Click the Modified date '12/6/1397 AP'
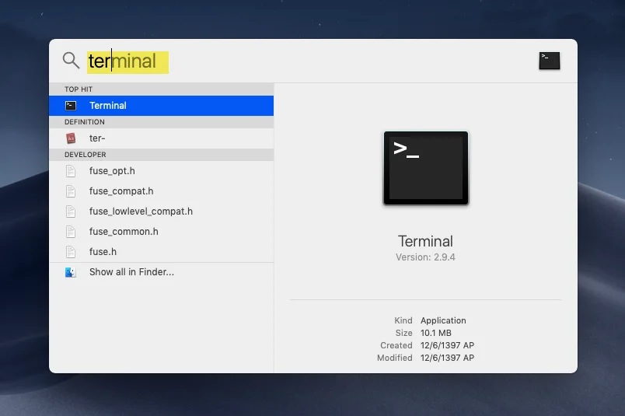Viewport: 625px width, 416px height. click(447, 358)
